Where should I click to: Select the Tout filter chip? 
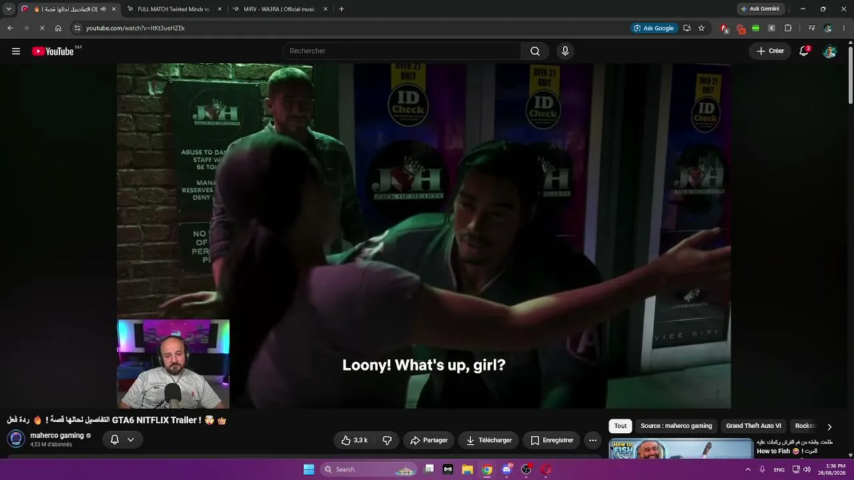[620, 426]
